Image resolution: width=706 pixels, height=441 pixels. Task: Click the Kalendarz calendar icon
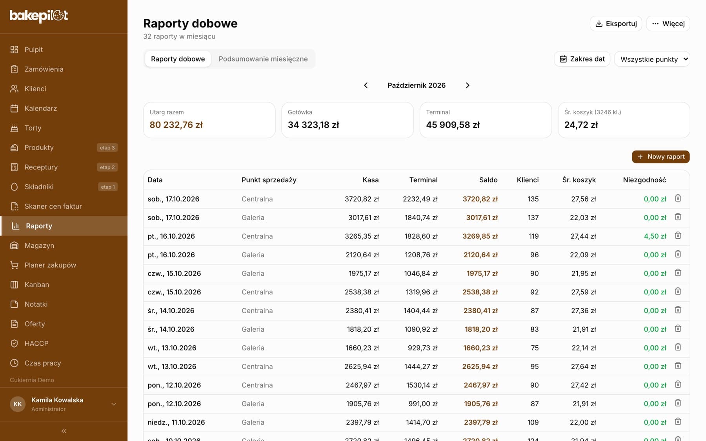coord(15,108)
